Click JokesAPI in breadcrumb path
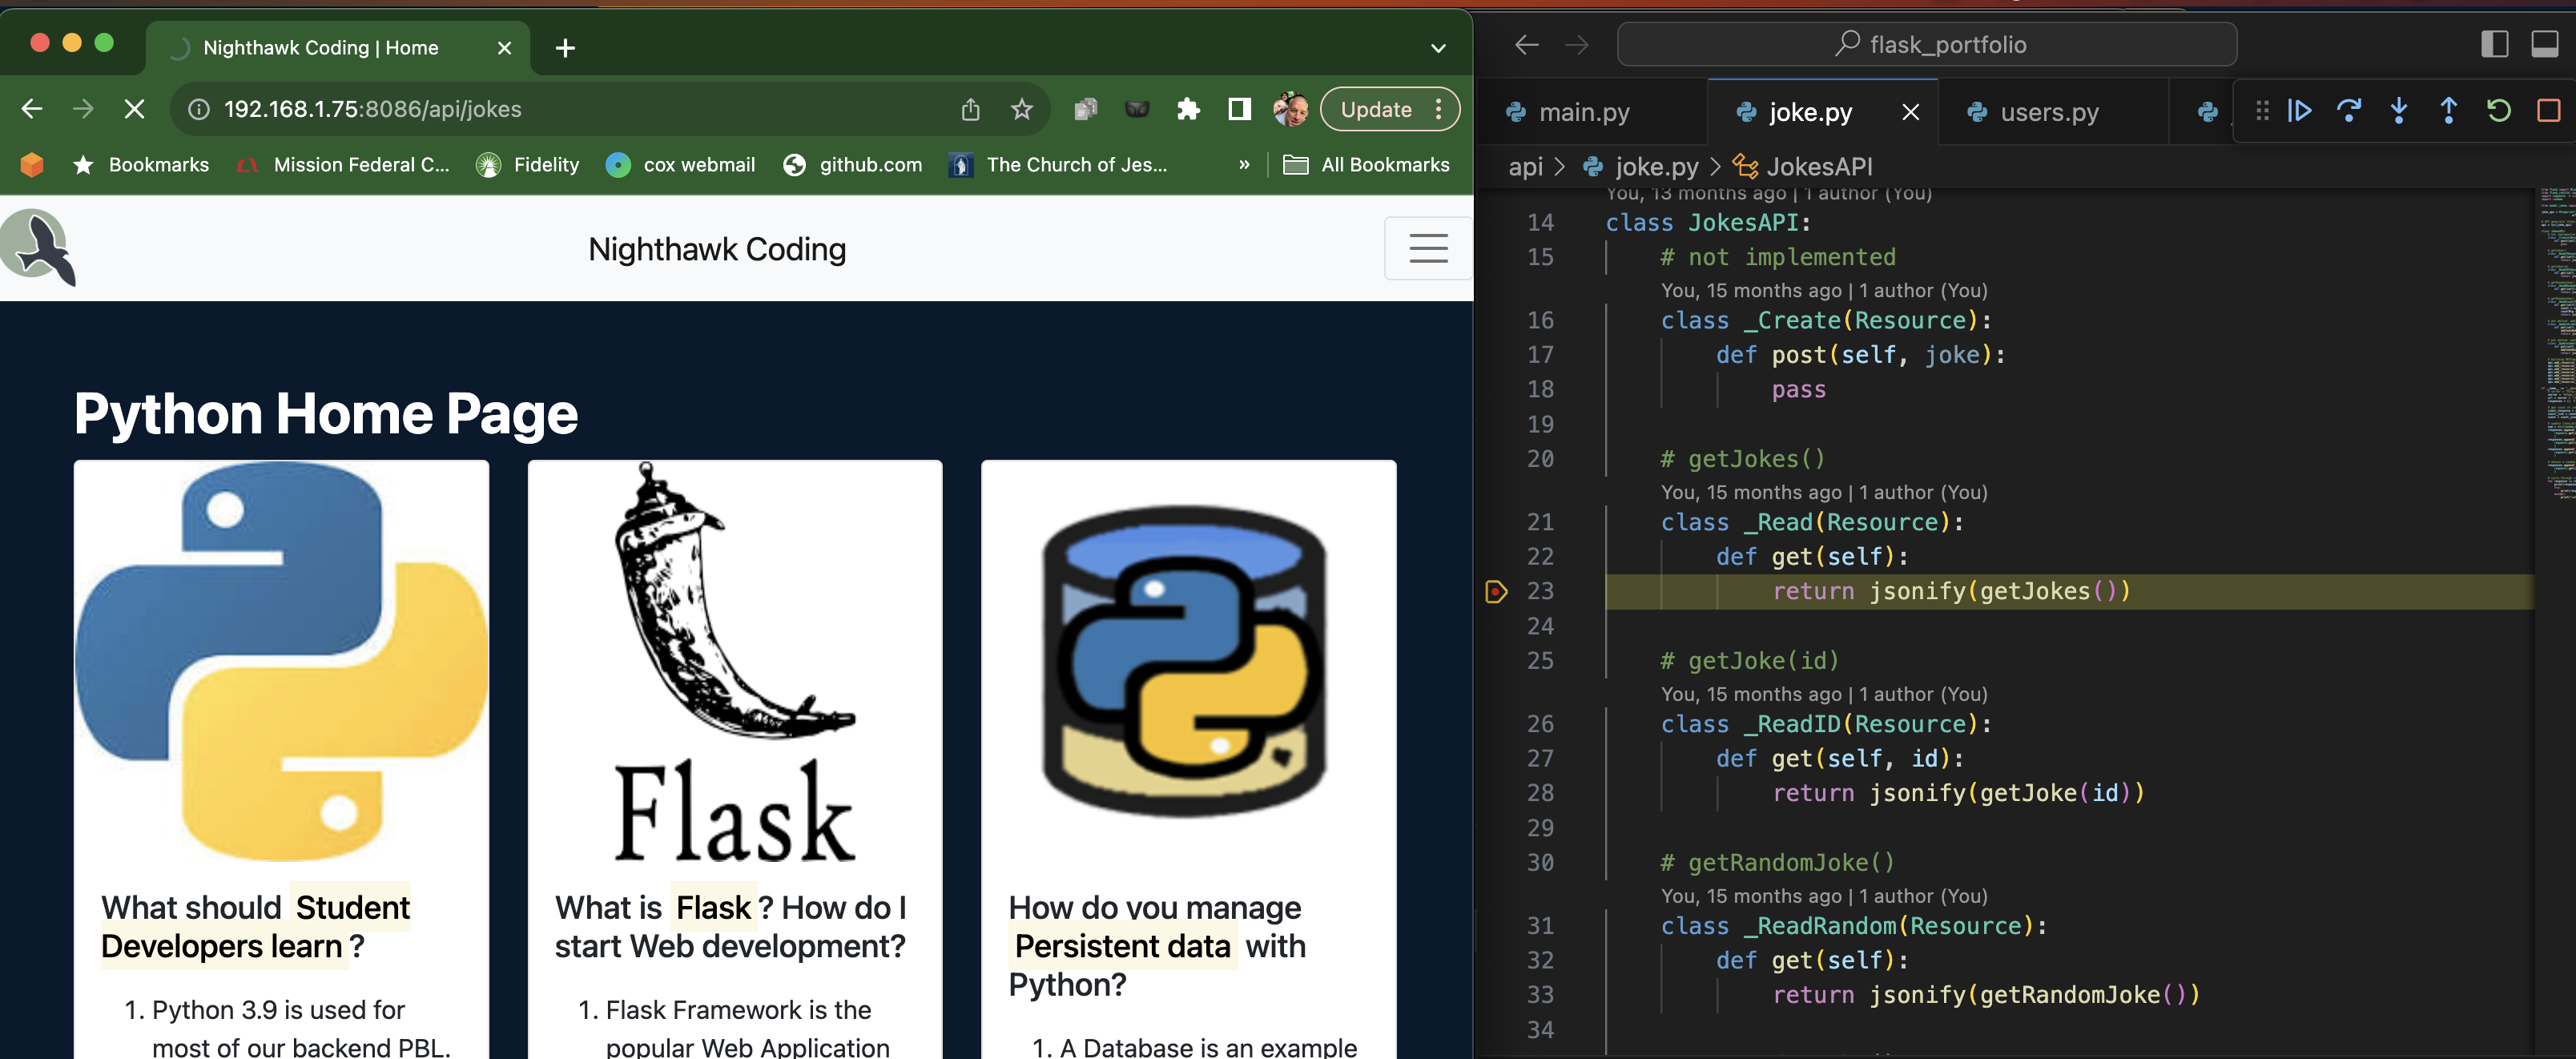2576x1059 pixels. click(x=1819, y=167)
